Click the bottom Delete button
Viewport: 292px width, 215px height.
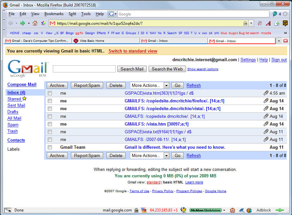click(116, 155)
